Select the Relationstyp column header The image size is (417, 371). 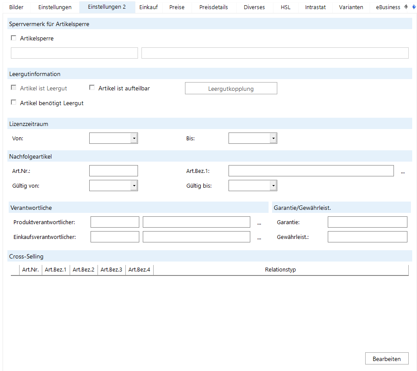[x=280, y=270]
